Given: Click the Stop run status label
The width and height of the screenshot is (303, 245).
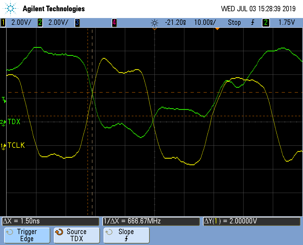Looking at the screenshot, I should click(x=234, y=22).
